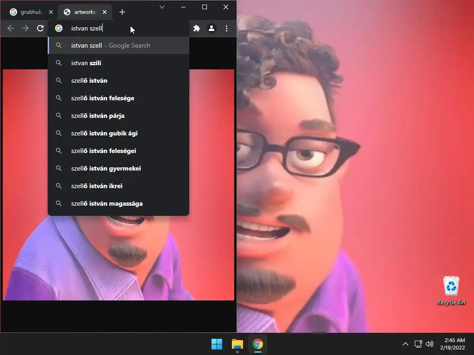Select 'szellő istván magassága' suggestion
This screenshot has width=474, height=355.
pyautogui.click(x=118, y=203)
